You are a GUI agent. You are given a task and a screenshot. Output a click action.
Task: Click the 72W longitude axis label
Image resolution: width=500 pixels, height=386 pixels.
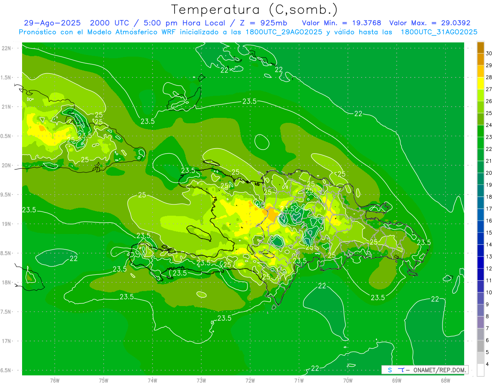[250, 380]
